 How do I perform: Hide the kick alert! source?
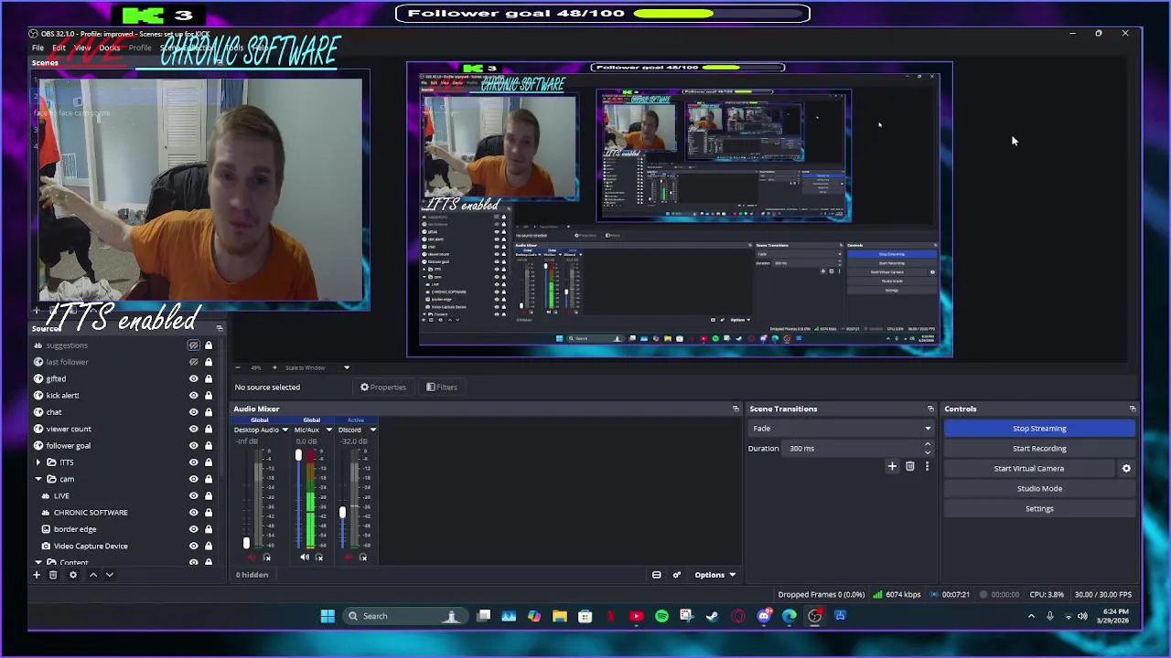[193, 396]
